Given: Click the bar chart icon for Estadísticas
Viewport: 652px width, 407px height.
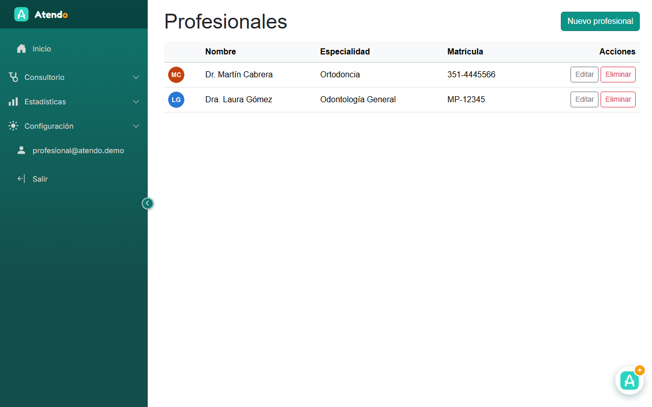Looking at the screenshot, I should pos(13,102).
